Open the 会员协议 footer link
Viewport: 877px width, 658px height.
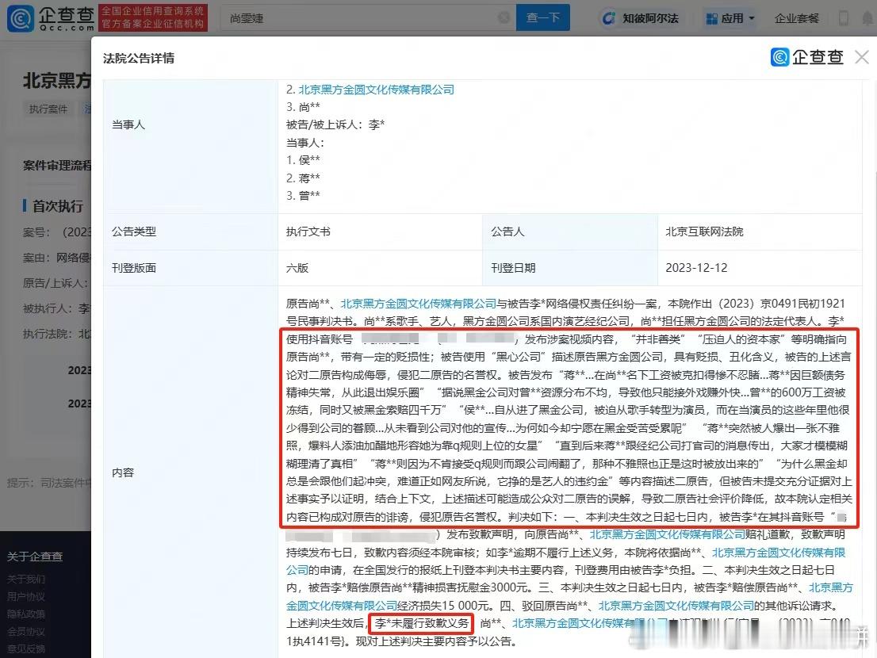25,631
